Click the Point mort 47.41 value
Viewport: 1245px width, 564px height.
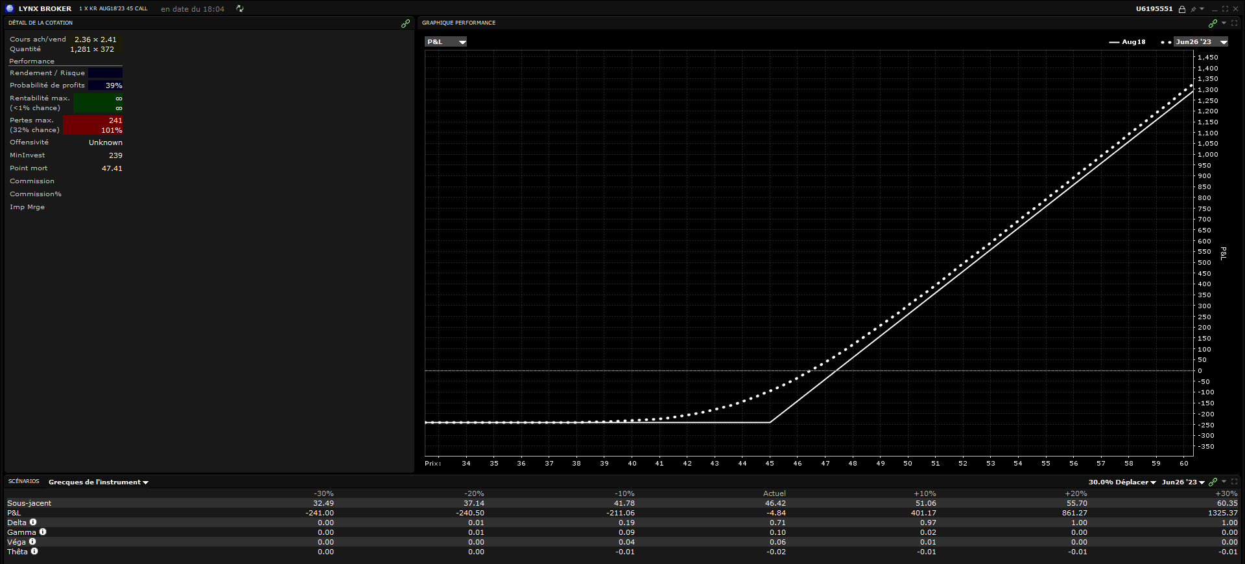(112, 168)
